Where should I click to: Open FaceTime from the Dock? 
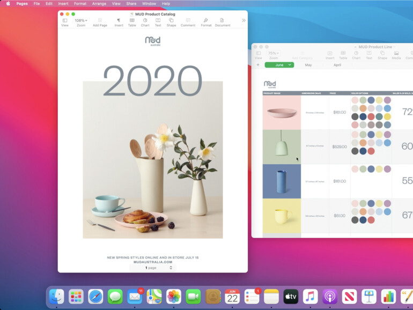point(193,297)
